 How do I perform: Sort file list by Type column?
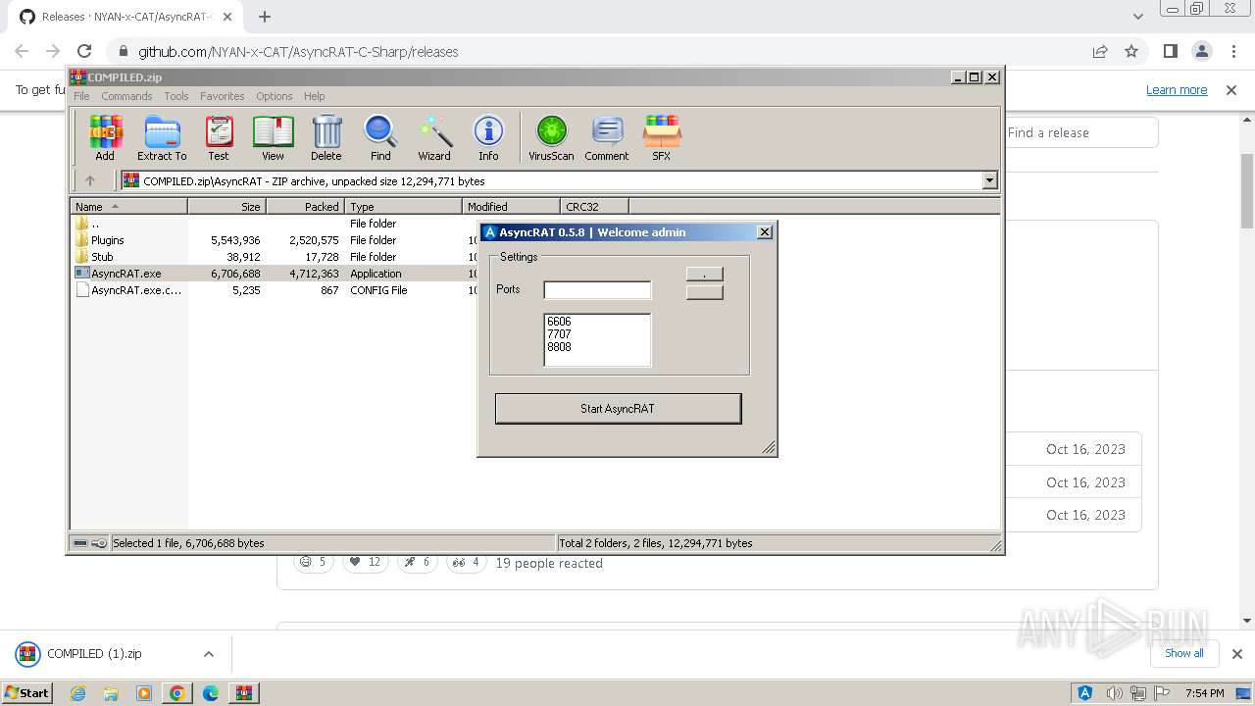tap(403, 206)
